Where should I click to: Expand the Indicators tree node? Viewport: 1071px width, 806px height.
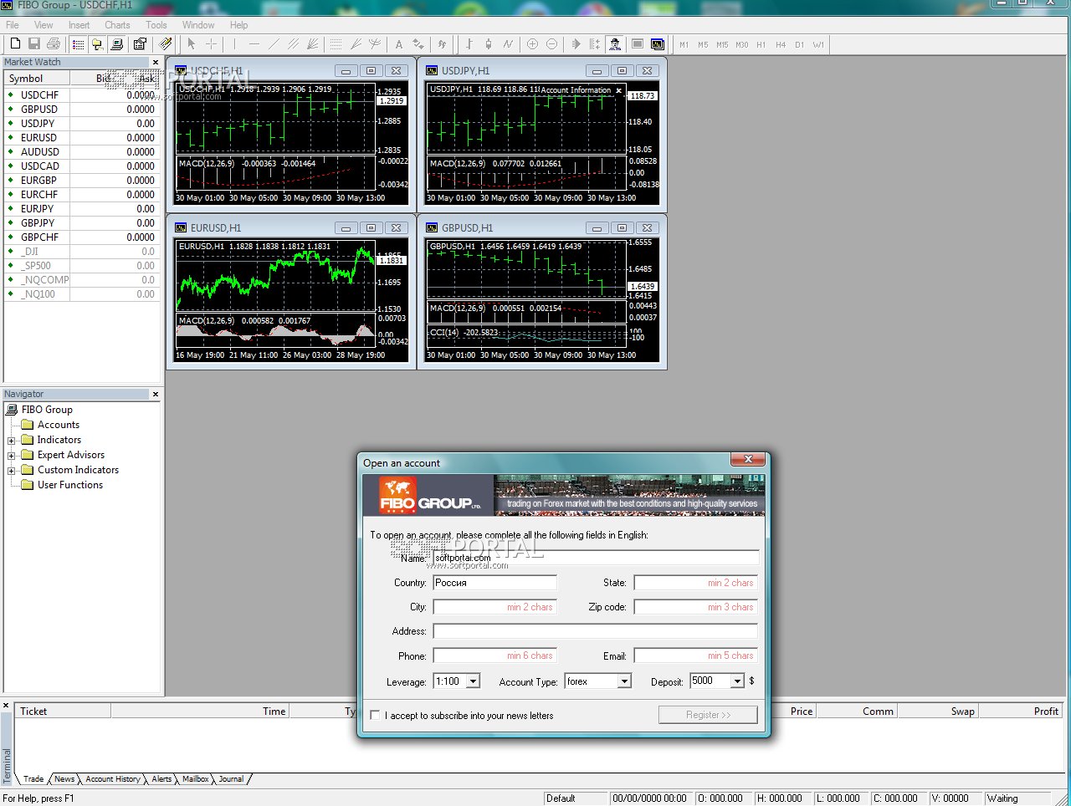coord(12,441)
